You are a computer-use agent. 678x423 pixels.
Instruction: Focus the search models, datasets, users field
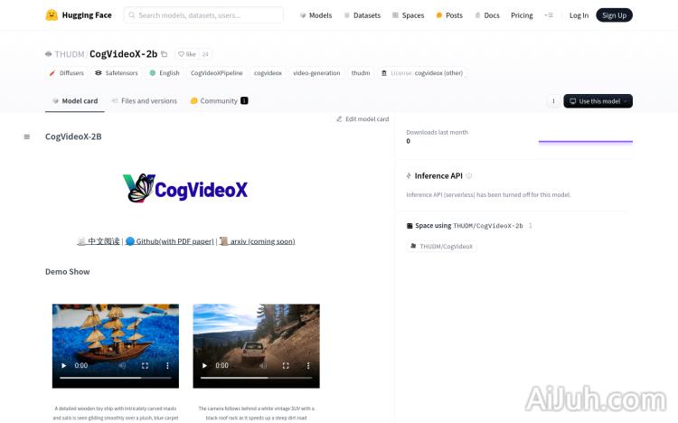point(203,15)
